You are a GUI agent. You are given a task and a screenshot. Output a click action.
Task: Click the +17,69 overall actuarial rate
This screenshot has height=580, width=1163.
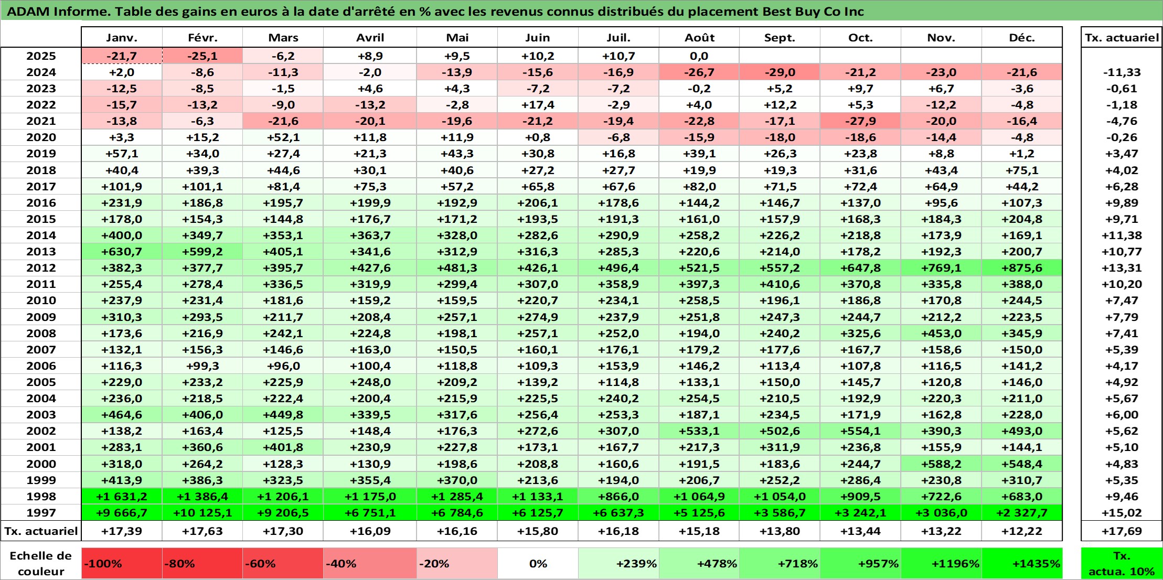1122,531
